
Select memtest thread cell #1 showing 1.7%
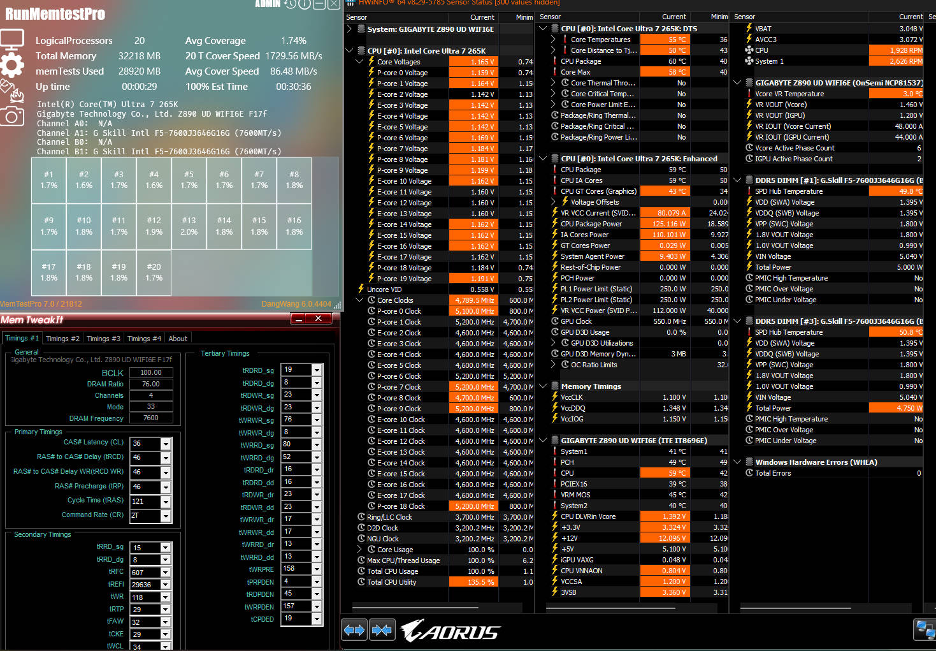point(48,180)
